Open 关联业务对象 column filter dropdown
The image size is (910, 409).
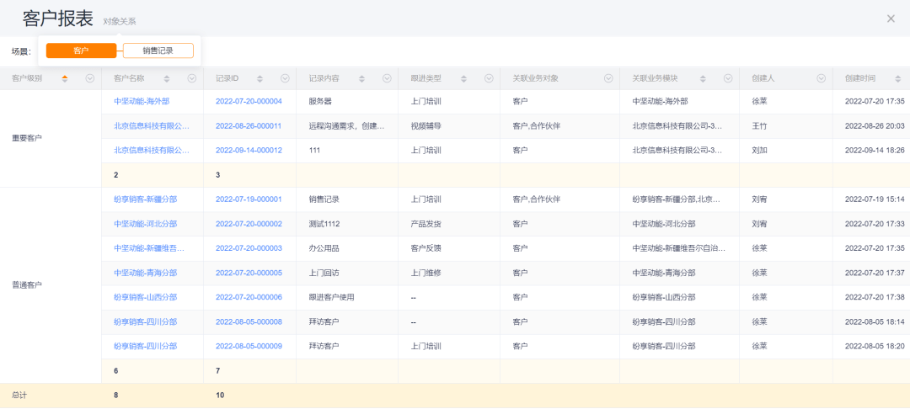coord(609,79)
